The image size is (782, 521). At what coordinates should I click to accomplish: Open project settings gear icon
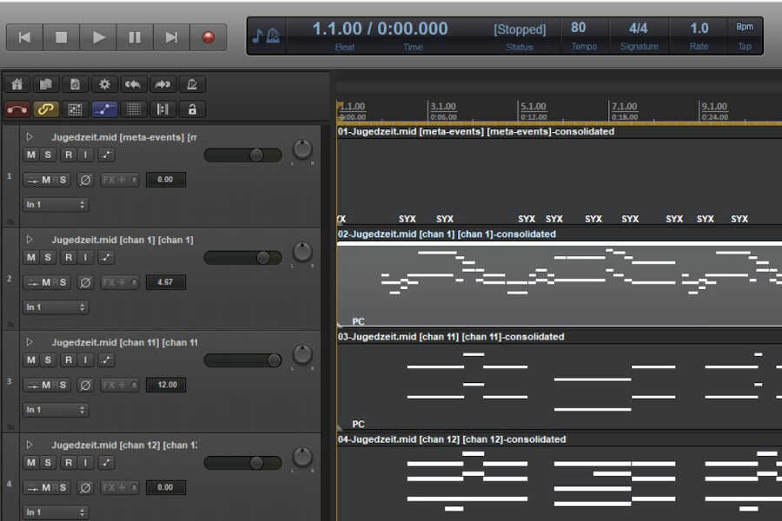pos(104,84)
